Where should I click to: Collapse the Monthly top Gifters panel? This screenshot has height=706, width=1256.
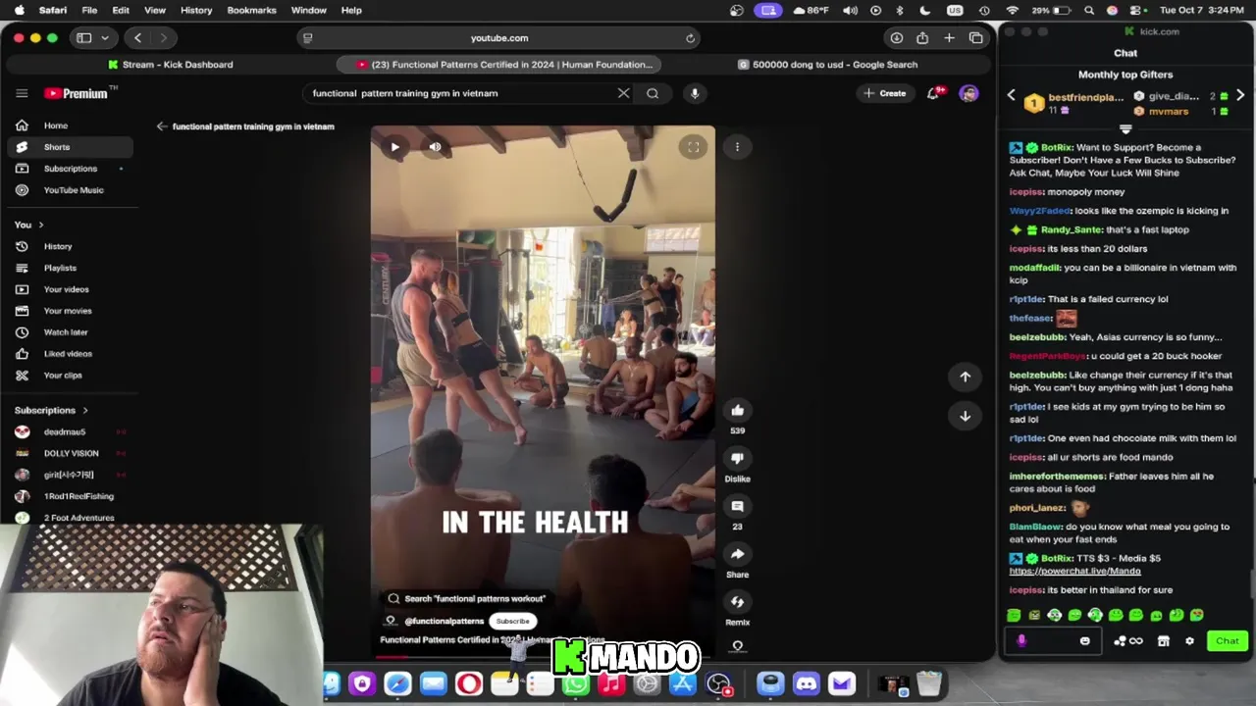pos(1125,129)
